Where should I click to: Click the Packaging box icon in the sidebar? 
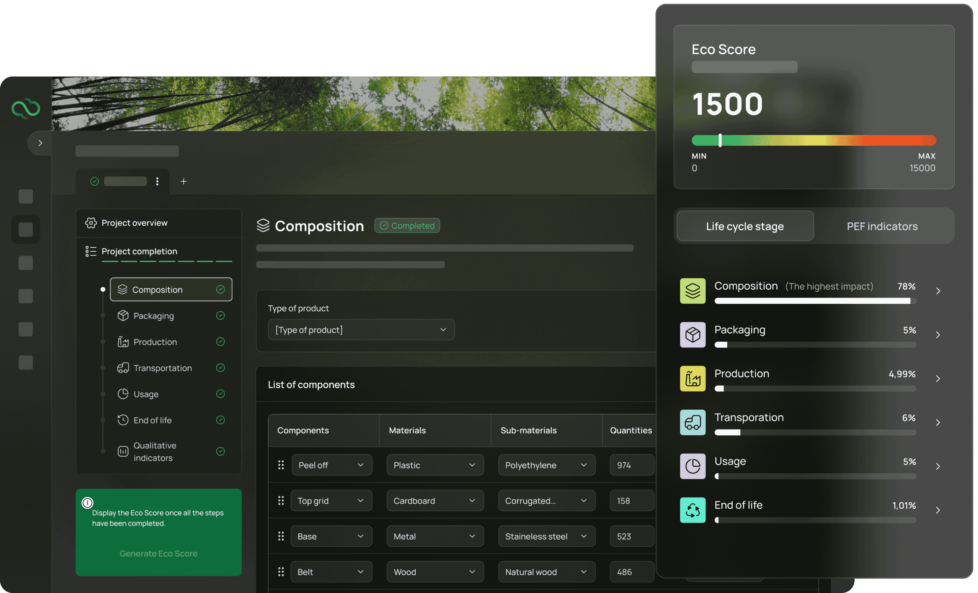(123, 315)
